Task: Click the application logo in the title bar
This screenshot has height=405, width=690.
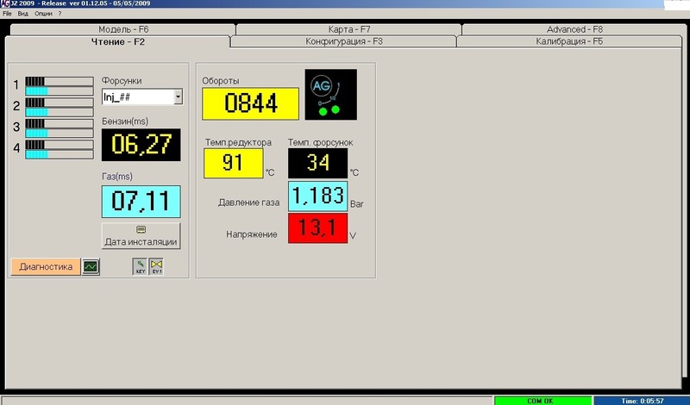Action: pos(6,4)
